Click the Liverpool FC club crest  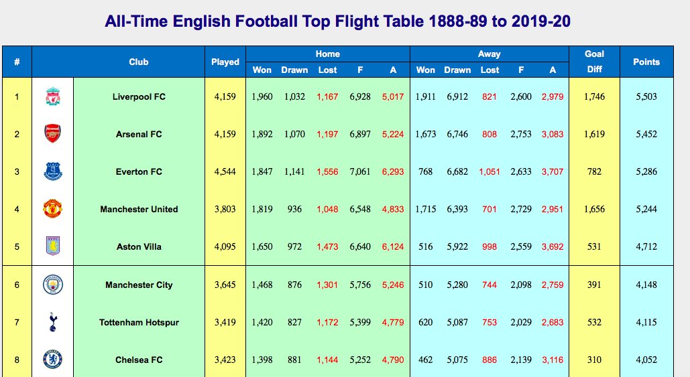pos(53,97)
